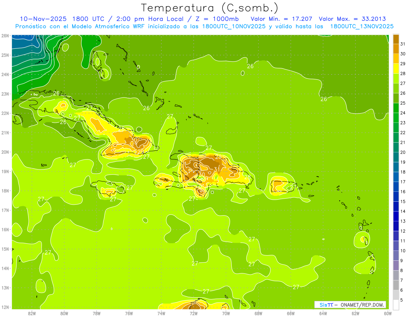
Task: Click the "23N" latitude axis label
Action: tap(5, 94)
